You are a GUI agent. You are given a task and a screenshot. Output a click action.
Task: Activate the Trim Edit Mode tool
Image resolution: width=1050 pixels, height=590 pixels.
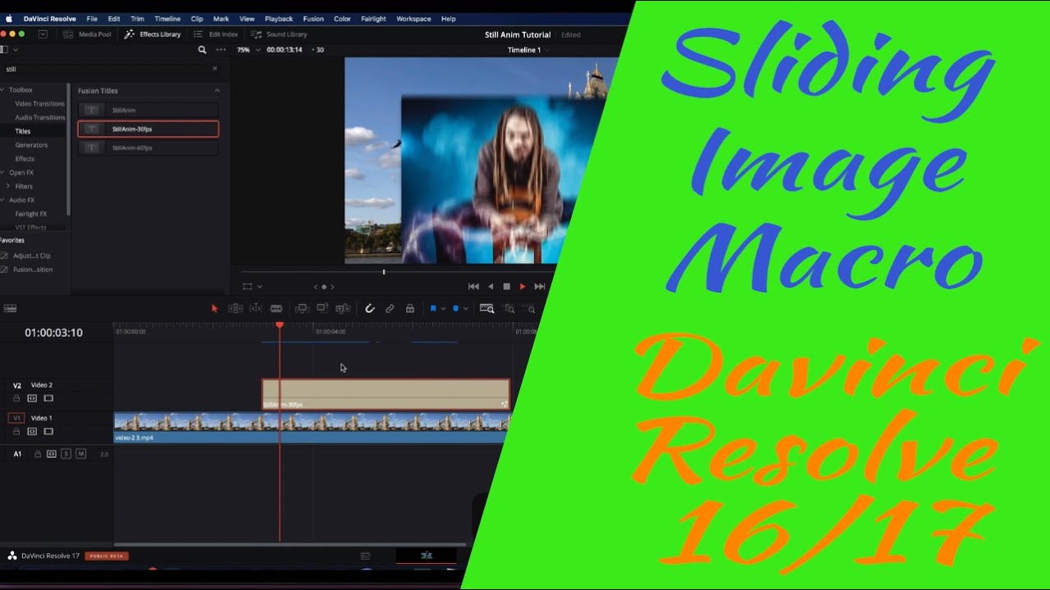235,309
